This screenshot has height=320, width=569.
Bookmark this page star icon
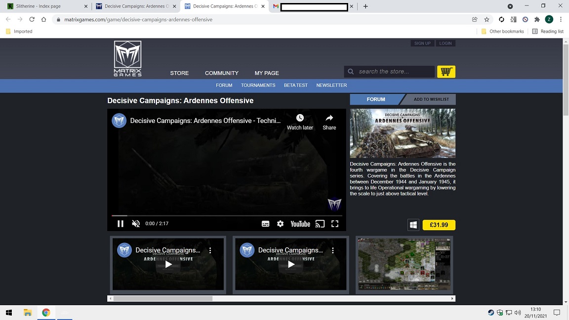pos(487,19)
